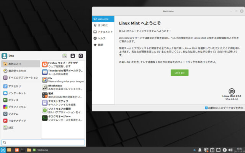245x153 pixels.
Task: Click the lock screen icon in menu header
Action: pyautogui.click(x=73, y=56)
